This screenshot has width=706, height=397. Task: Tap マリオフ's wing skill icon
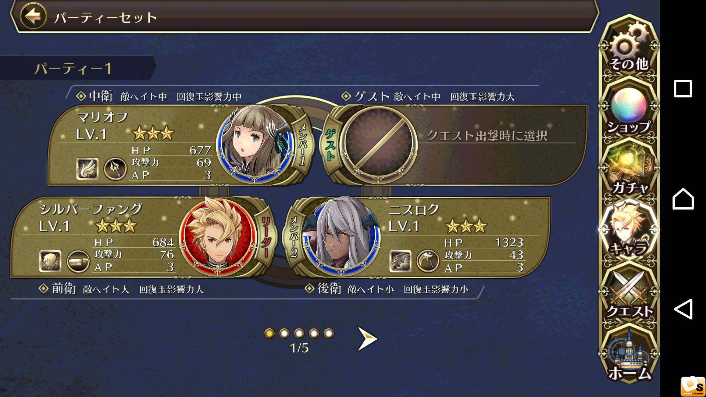click(87, 169)
